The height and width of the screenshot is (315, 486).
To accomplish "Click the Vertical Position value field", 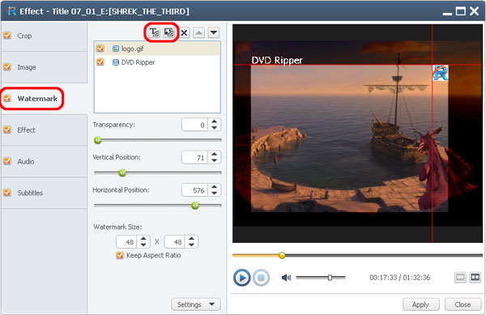I will [x=194, y=157].
